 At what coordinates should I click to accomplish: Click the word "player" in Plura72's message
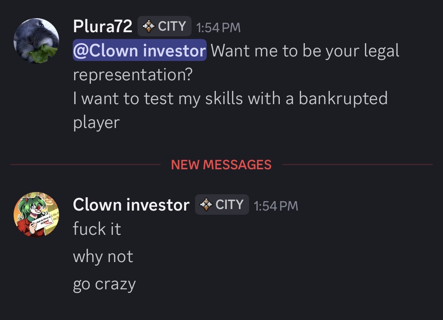tap(96, 123)
